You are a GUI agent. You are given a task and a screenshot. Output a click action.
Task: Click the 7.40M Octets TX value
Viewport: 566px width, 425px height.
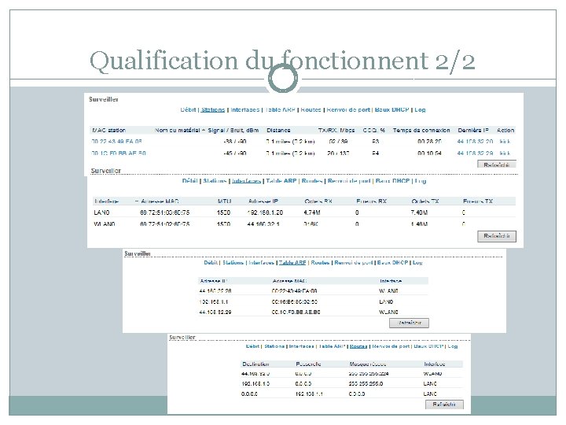click(419, 213)
